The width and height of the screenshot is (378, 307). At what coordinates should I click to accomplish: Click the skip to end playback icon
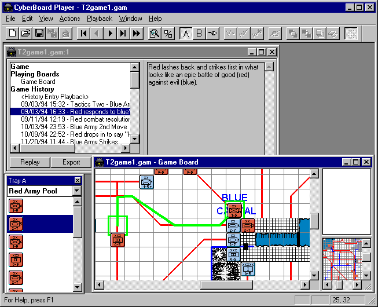click(x=123, y=33)
